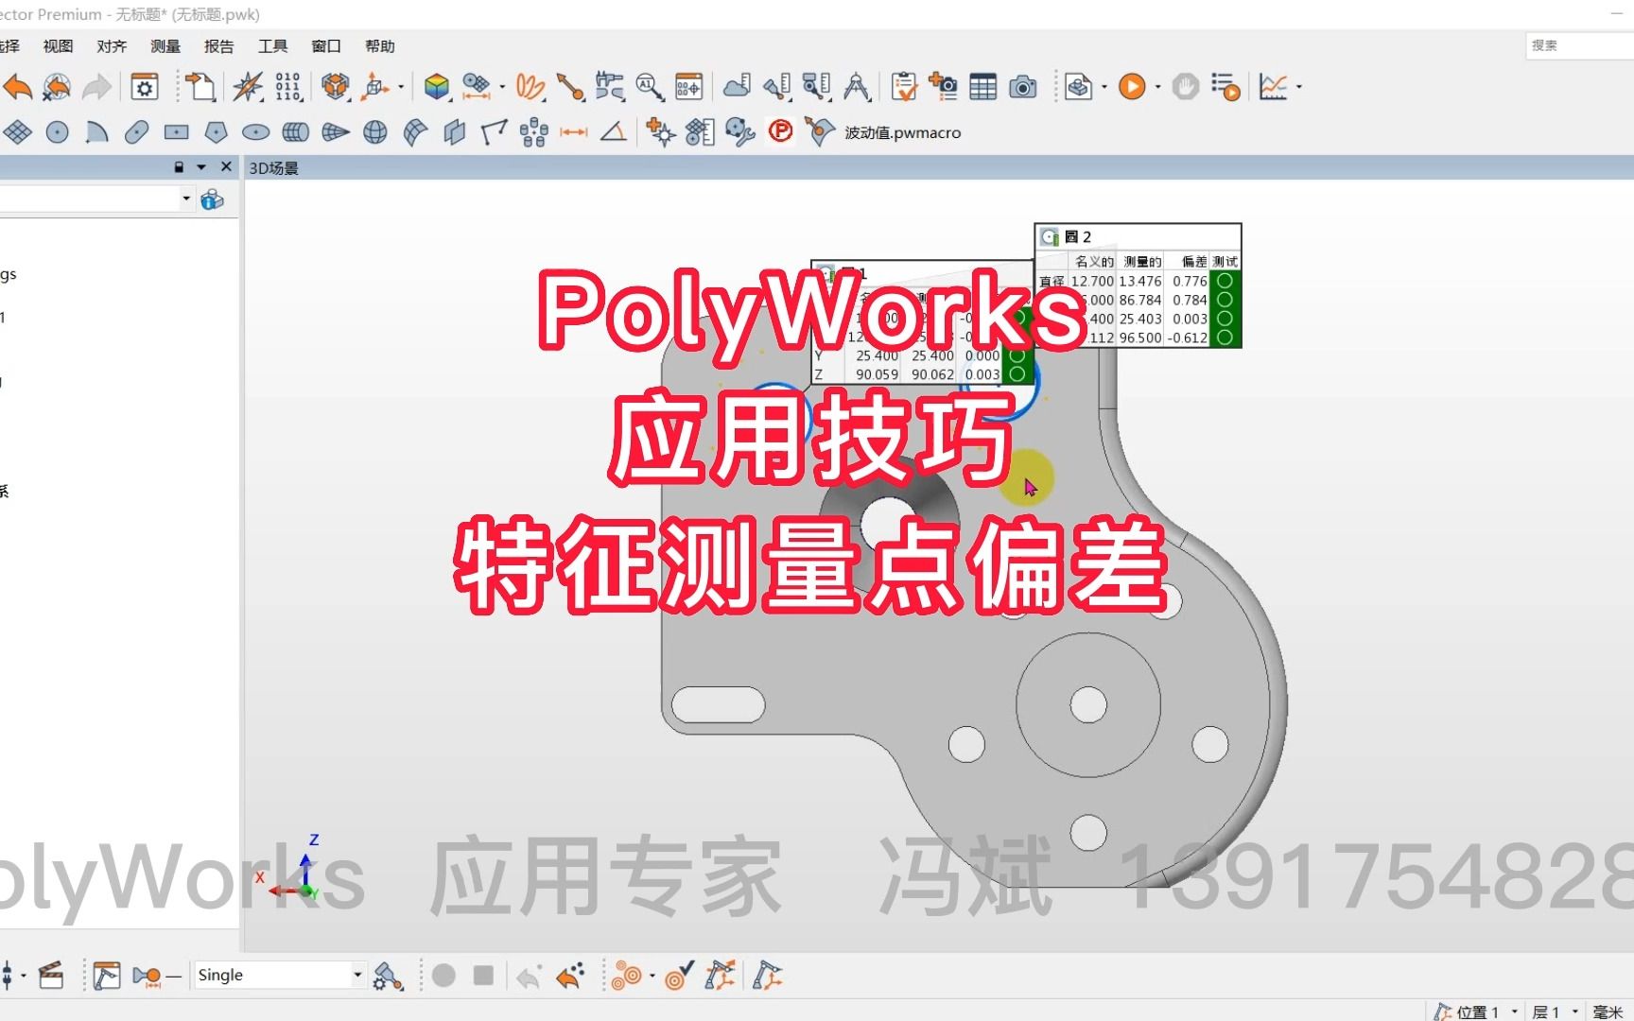Open the 窗口 menu
1634x1021 pixels.
coord(326,46)
